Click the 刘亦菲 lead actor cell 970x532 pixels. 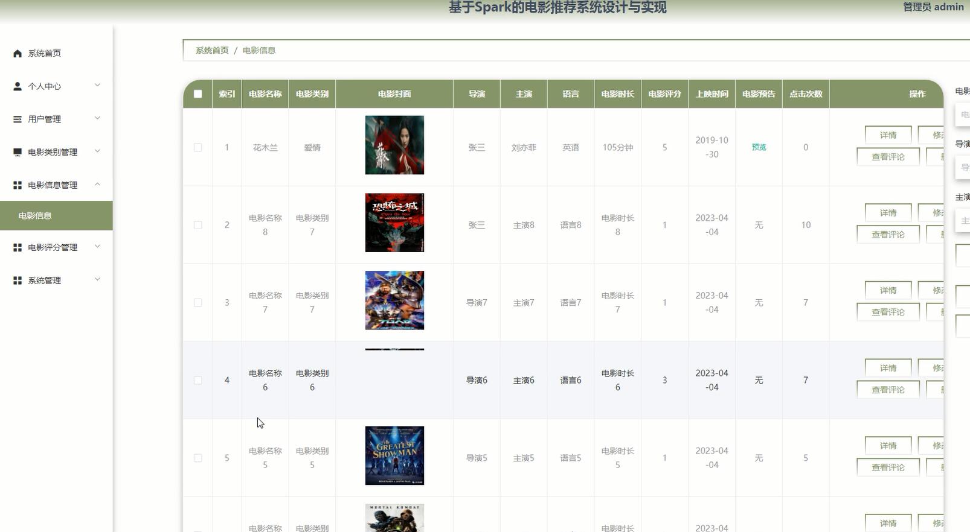524,147
